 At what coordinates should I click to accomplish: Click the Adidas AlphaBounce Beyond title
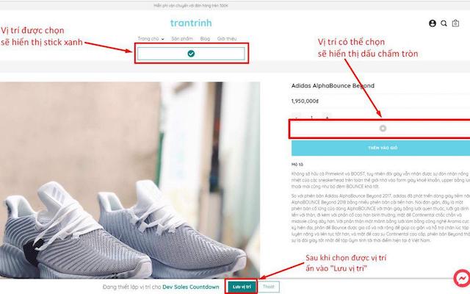pyautogui.click(x=333, y=86)
